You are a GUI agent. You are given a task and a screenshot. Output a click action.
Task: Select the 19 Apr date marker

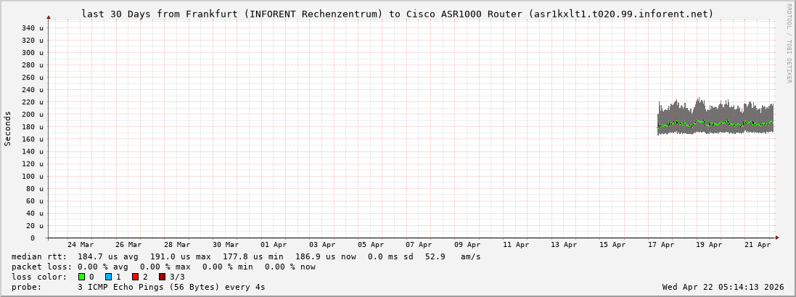pyautogui.click(x=709, y=245)
